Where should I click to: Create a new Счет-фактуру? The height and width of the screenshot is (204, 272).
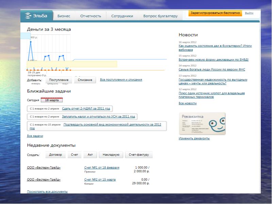coord(139,155)
